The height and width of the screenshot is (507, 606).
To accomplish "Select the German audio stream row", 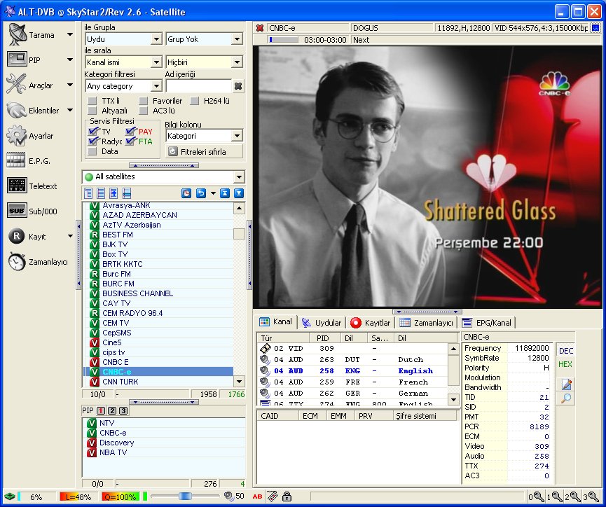I will tap(354, 393).
